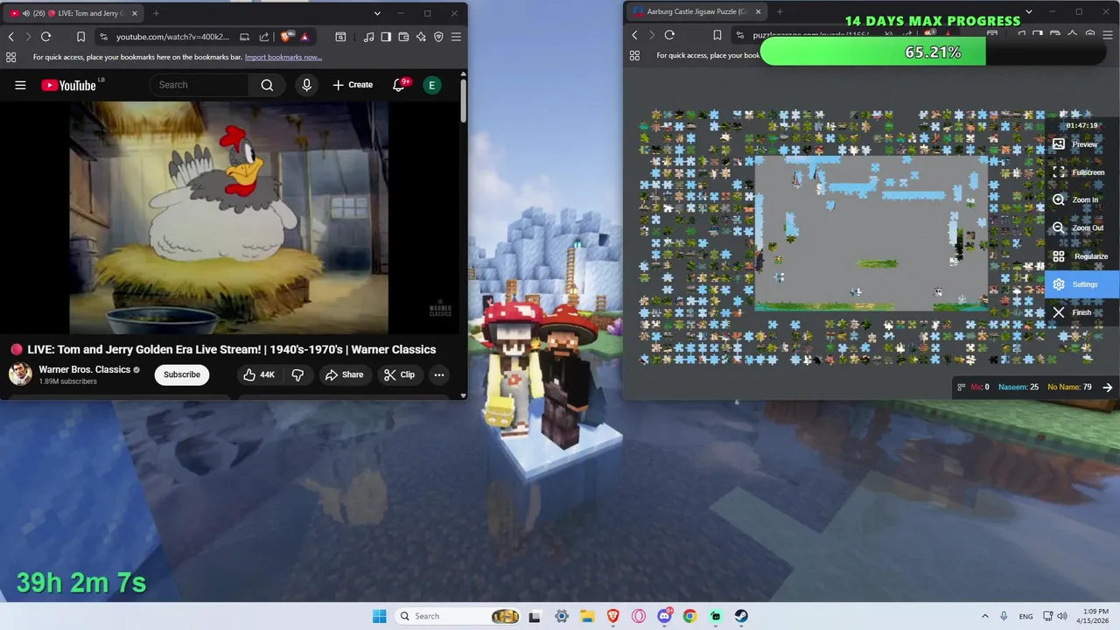Select Regularize in the puzzle menu
The height and width of the screenshot is (630, 1120).
tap(1083, 256)
